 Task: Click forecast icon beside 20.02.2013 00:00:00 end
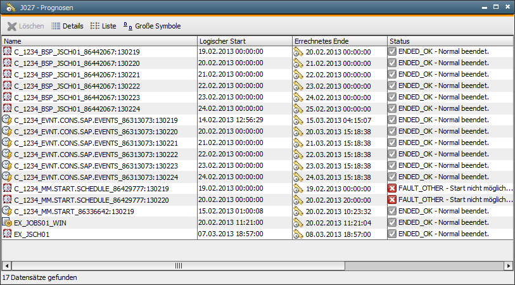(298, 51)
